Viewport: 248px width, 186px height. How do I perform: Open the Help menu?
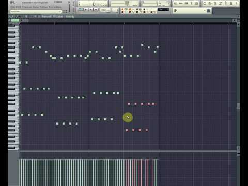(x=59, y=7)
